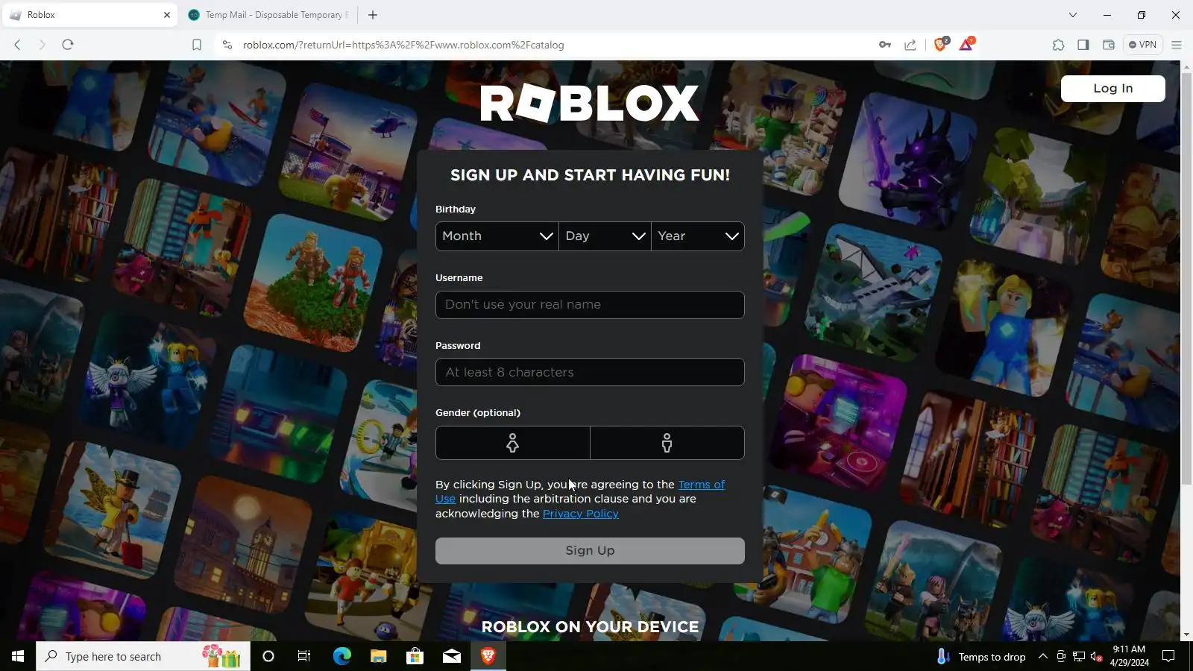Open Brave Shields lion icon
1193x671 pixels.
940,45
